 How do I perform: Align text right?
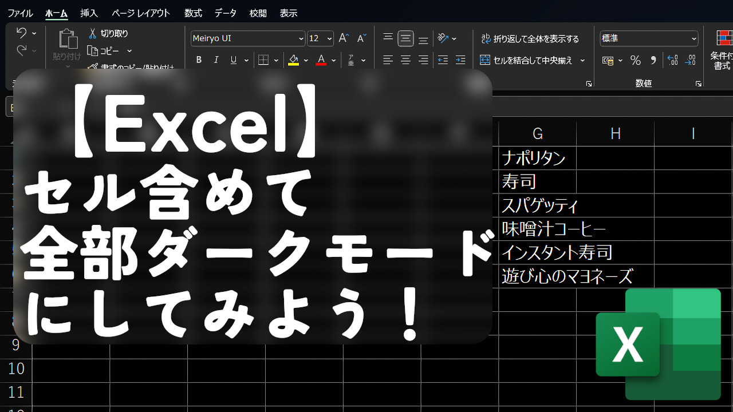[x=423, y=60]
